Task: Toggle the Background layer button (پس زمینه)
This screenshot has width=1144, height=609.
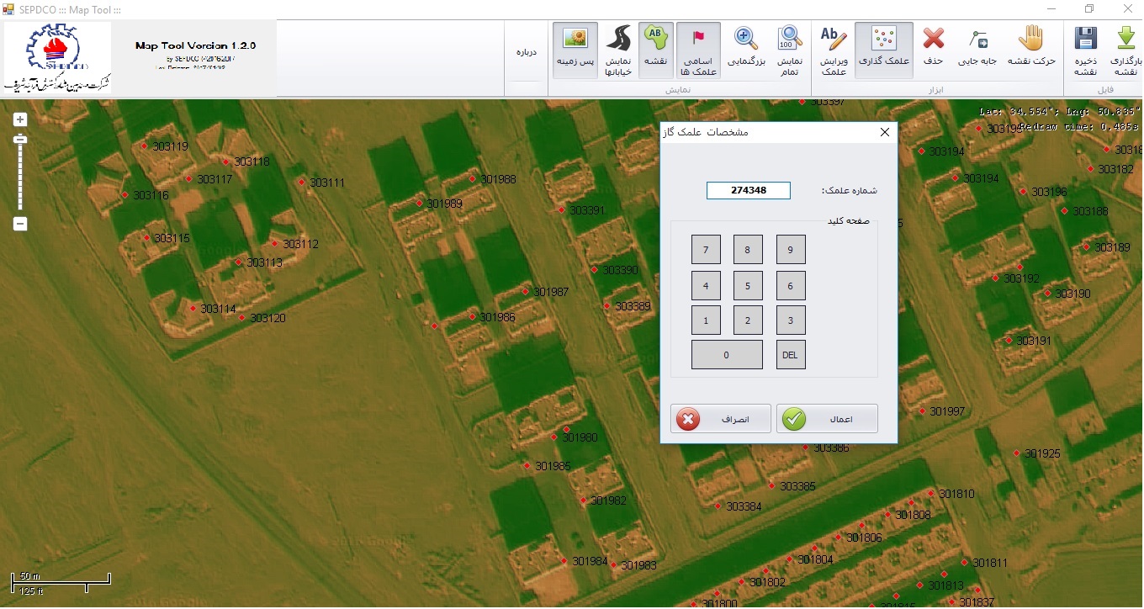Action: pos(575,50)
